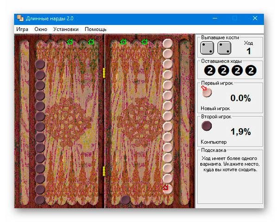Click the Первый игрок group label
This screenshot has height=222, width=278.
click(217, 83)
